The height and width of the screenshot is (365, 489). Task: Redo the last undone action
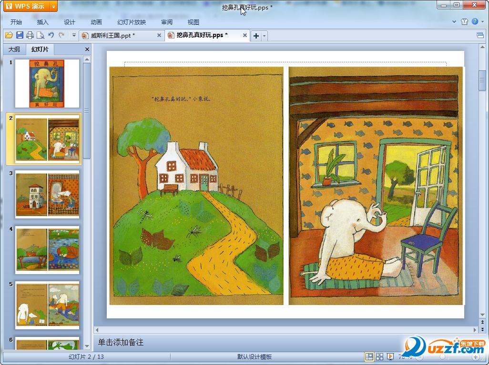(61, 35)
